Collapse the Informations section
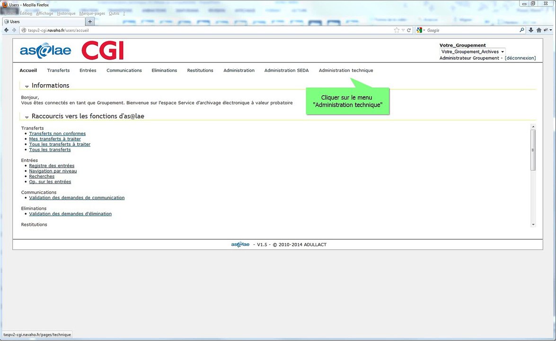The image size is (556, 341). pyautogui.click(x=27, y=86)
